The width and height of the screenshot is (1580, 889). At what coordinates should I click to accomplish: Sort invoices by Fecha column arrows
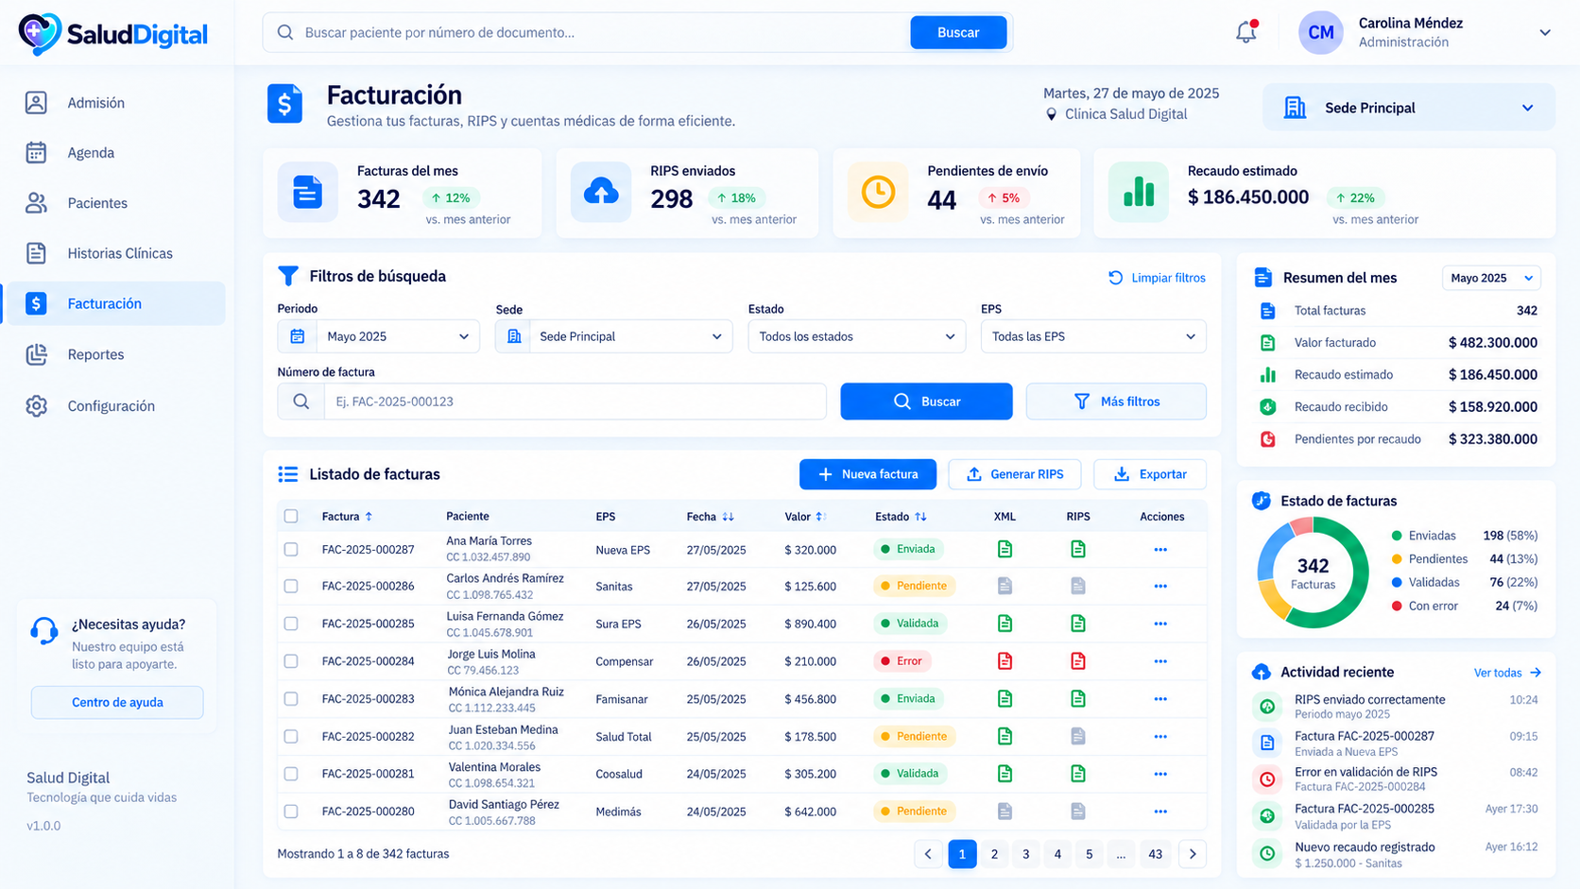(x=728, y=517)
